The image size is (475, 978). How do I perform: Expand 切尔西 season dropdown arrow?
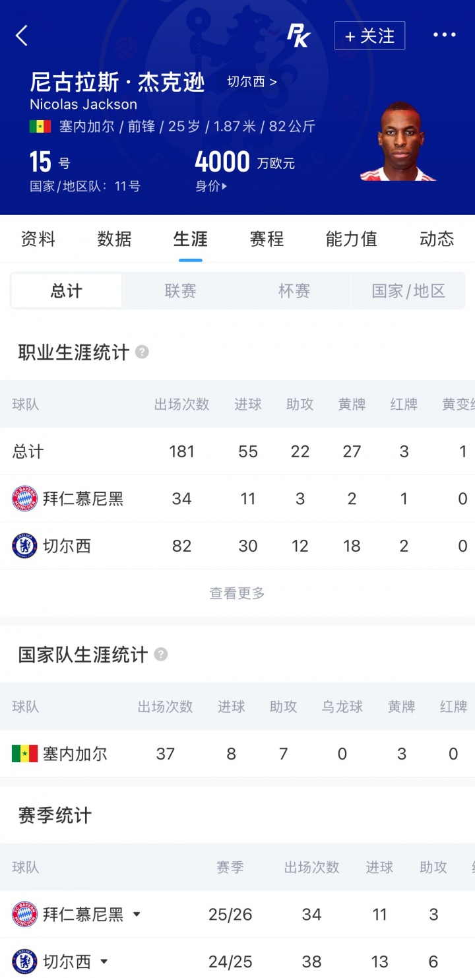(x=104, y=962)
